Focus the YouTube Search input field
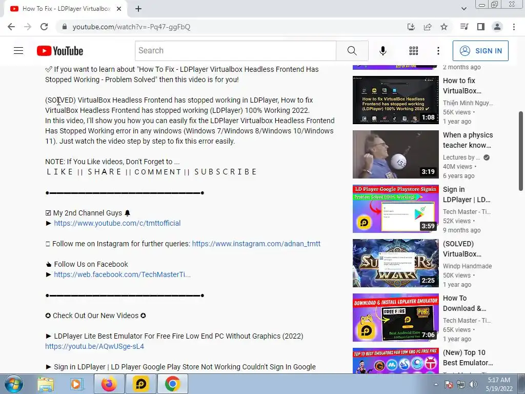This screenshot has width=525, height=394. [x=235, y=51]
